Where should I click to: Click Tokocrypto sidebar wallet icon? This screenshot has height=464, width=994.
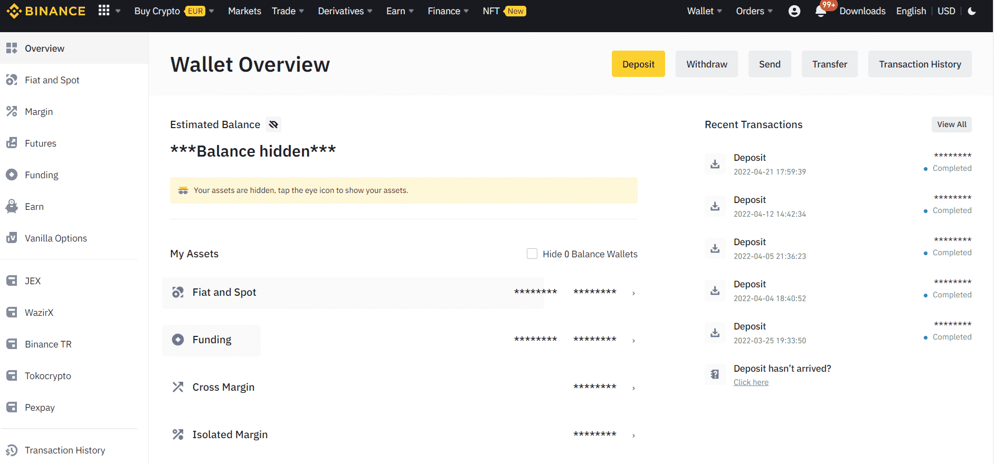coord(12,375)
